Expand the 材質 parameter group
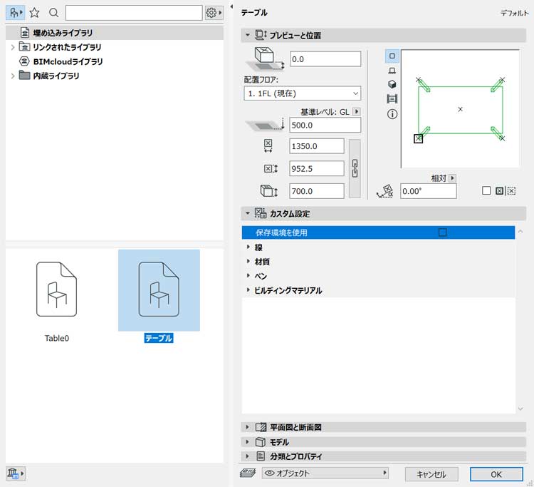The image size is (534, 487). click(x=248, y=261)
